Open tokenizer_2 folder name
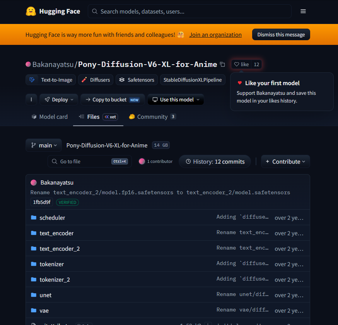338x325 pixels. click(x=55, y=280)
